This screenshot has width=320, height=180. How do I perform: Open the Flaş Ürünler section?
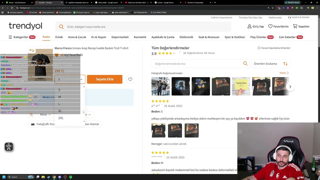[262, 37]
